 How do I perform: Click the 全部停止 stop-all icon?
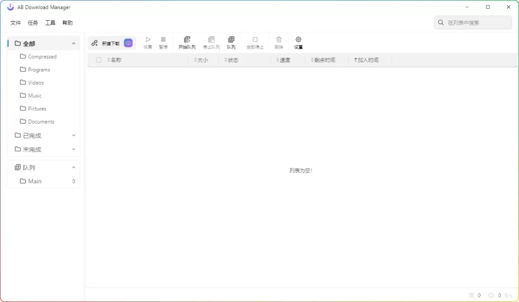(x=255, y=42)
